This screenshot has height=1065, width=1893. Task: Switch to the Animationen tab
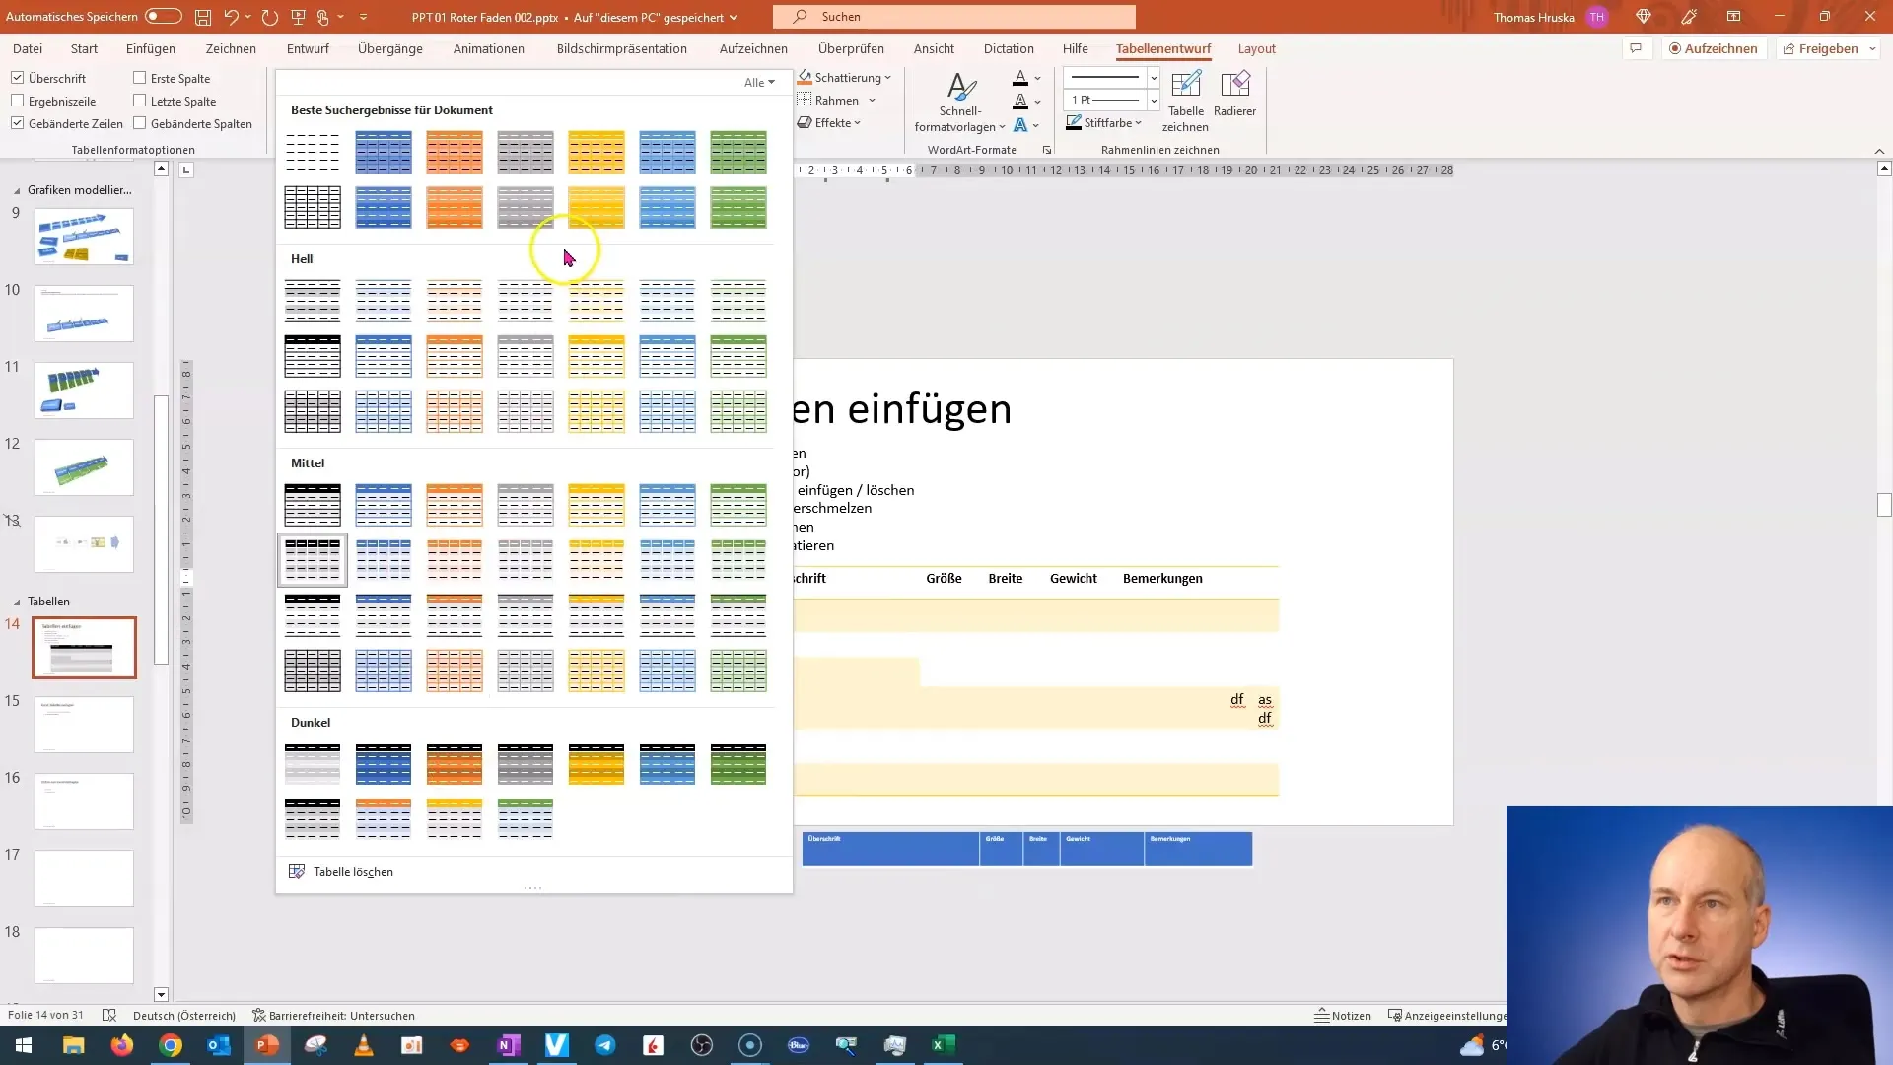489,48
